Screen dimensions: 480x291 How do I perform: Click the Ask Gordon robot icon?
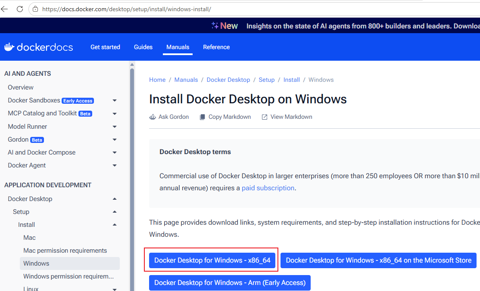tap(153, 117)
